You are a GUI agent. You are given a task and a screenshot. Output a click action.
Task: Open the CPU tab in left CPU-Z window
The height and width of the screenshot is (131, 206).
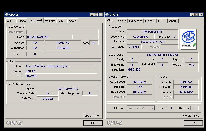(x=11, y=21)
